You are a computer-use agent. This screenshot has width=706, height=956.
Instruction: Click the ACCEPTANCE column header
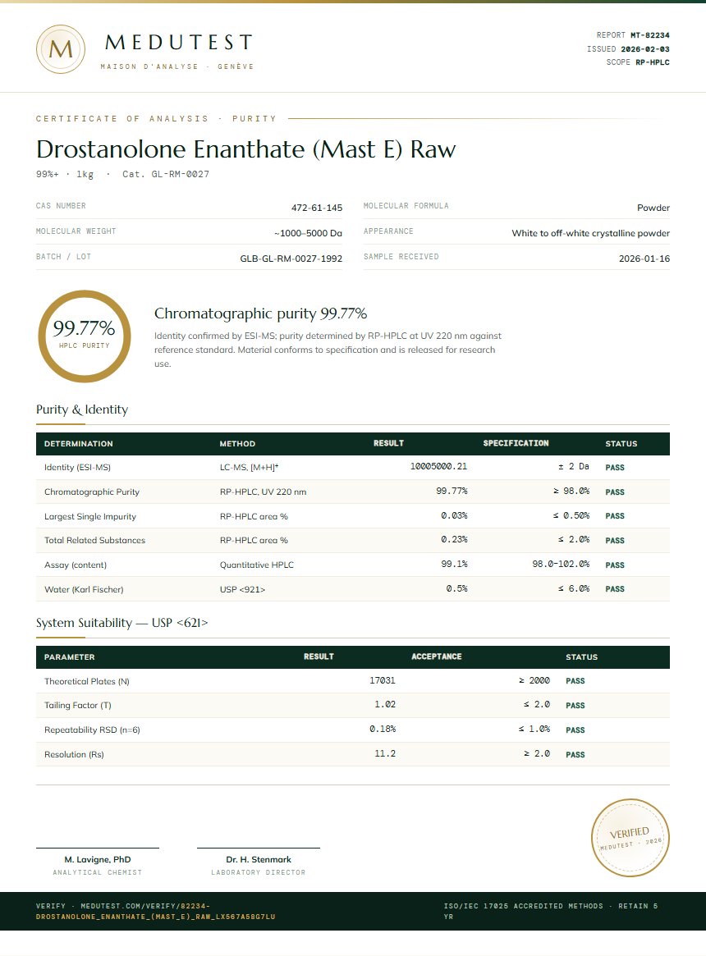pyautogui.click(x=436, y=656)
